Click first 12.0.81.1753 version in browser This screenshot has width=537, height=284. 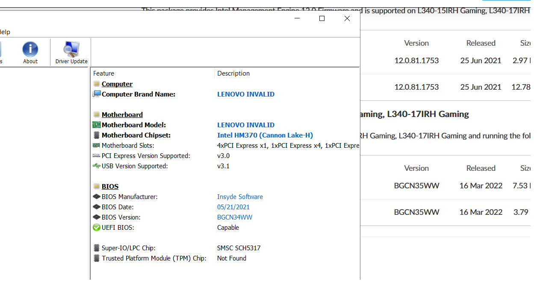click(x=416, y=61)
